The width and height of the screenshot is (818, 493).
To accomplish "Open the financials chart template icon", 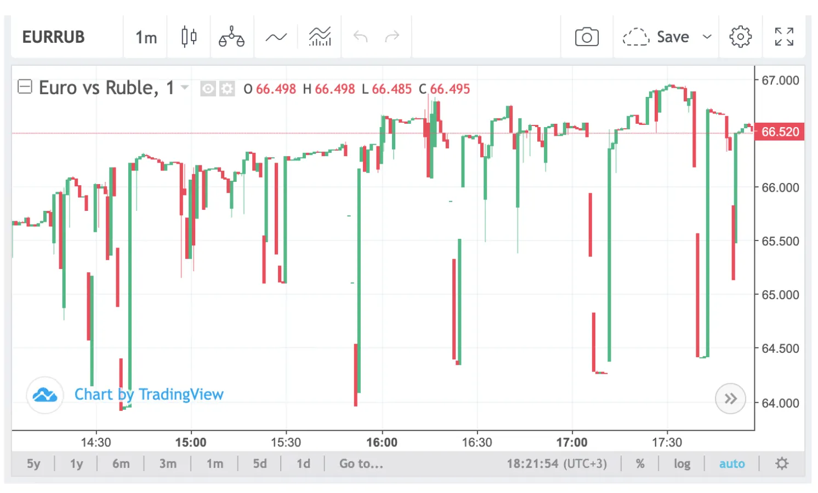I will (x=320, y=37).
